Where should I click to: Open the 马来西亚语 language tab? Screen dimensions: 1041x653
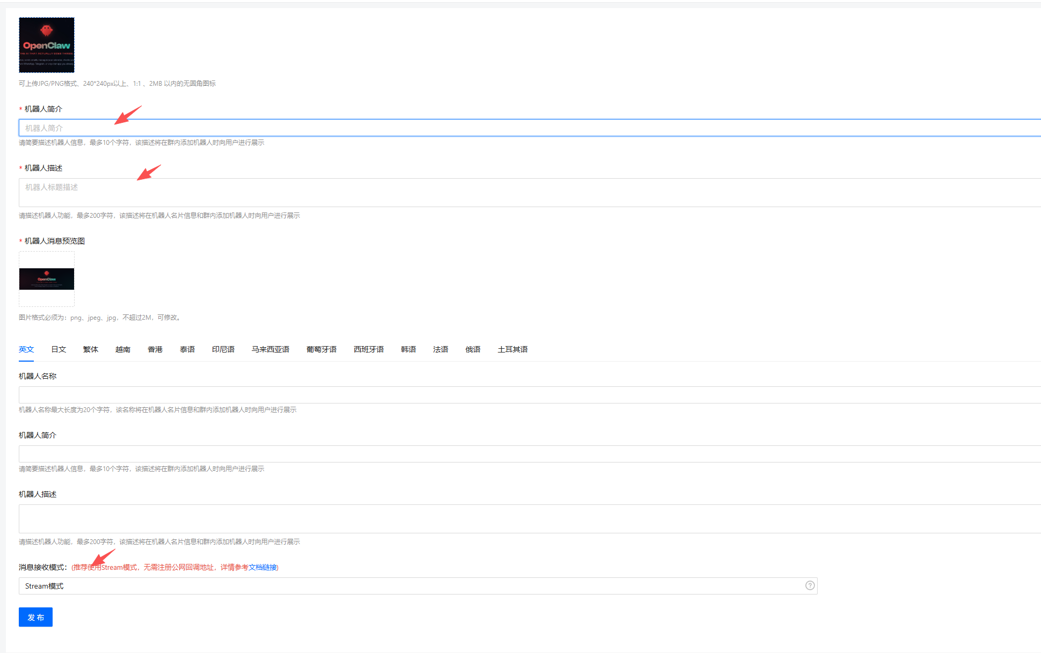coord(271,349)
